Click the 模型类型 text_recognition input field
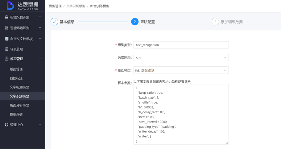This screenshot has width=281, height=149. (181, 45)
